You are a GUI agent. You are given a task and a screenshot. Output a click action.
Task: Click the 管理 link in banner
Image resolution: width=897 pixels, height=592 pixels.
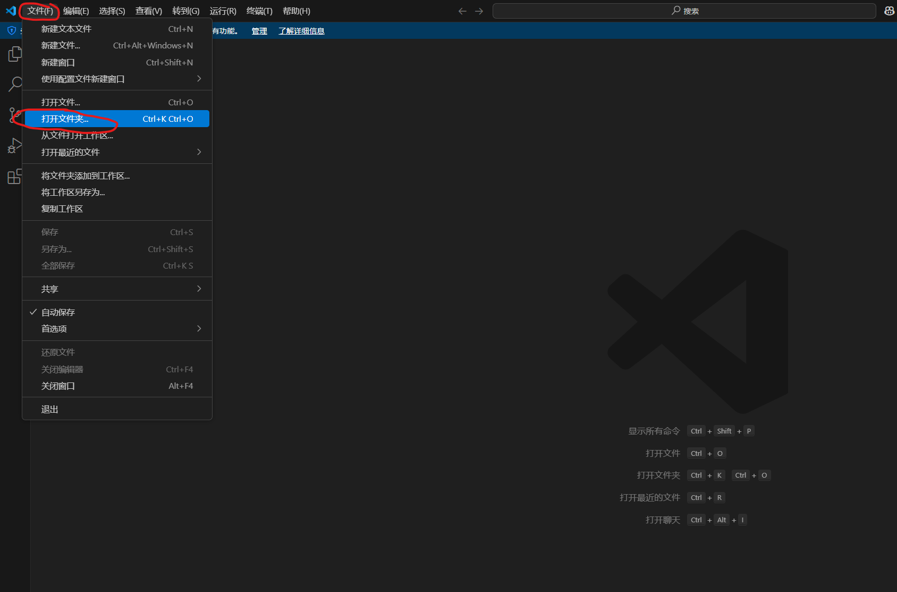point(259,31)
